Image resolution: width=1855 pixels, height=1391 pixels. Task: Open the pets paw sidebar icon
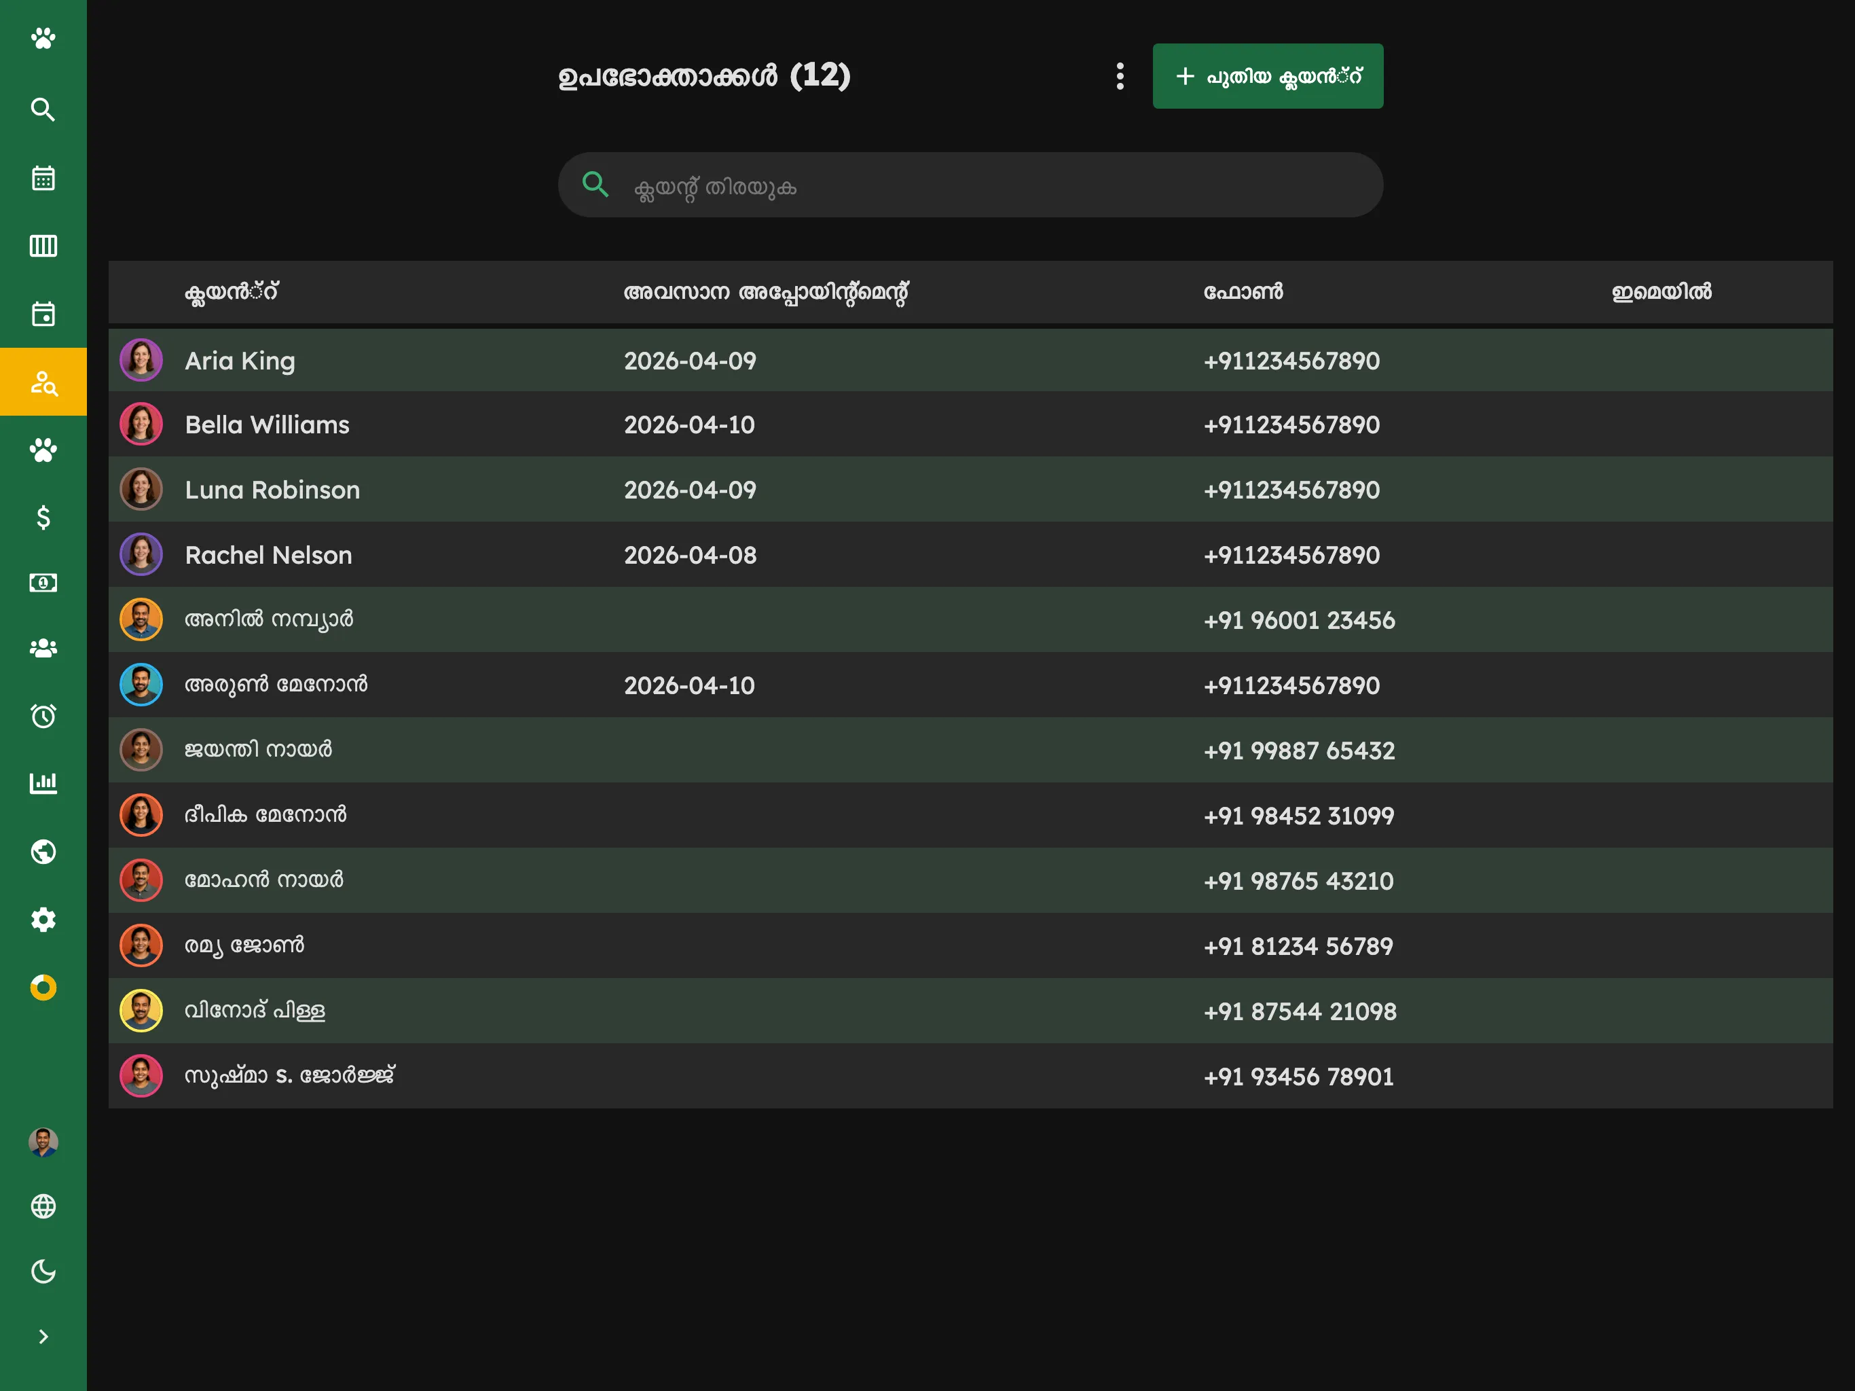43,450
